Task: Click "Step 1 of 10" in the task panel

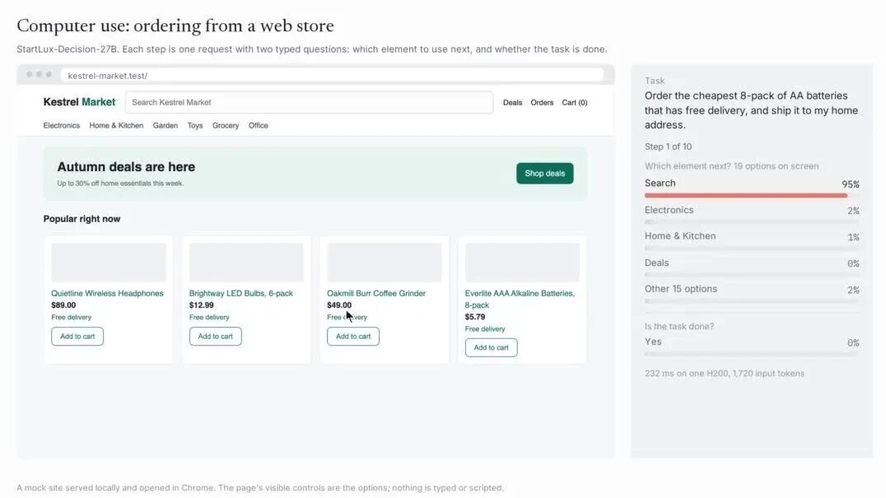Action: click(668, 147)
